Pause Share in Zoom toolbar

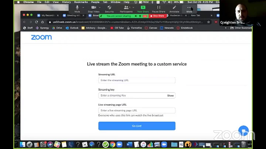click(158, 9)
